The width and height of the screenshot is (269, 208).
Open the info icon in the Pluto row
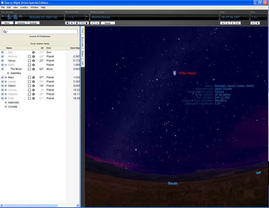(x=34, y=99)
